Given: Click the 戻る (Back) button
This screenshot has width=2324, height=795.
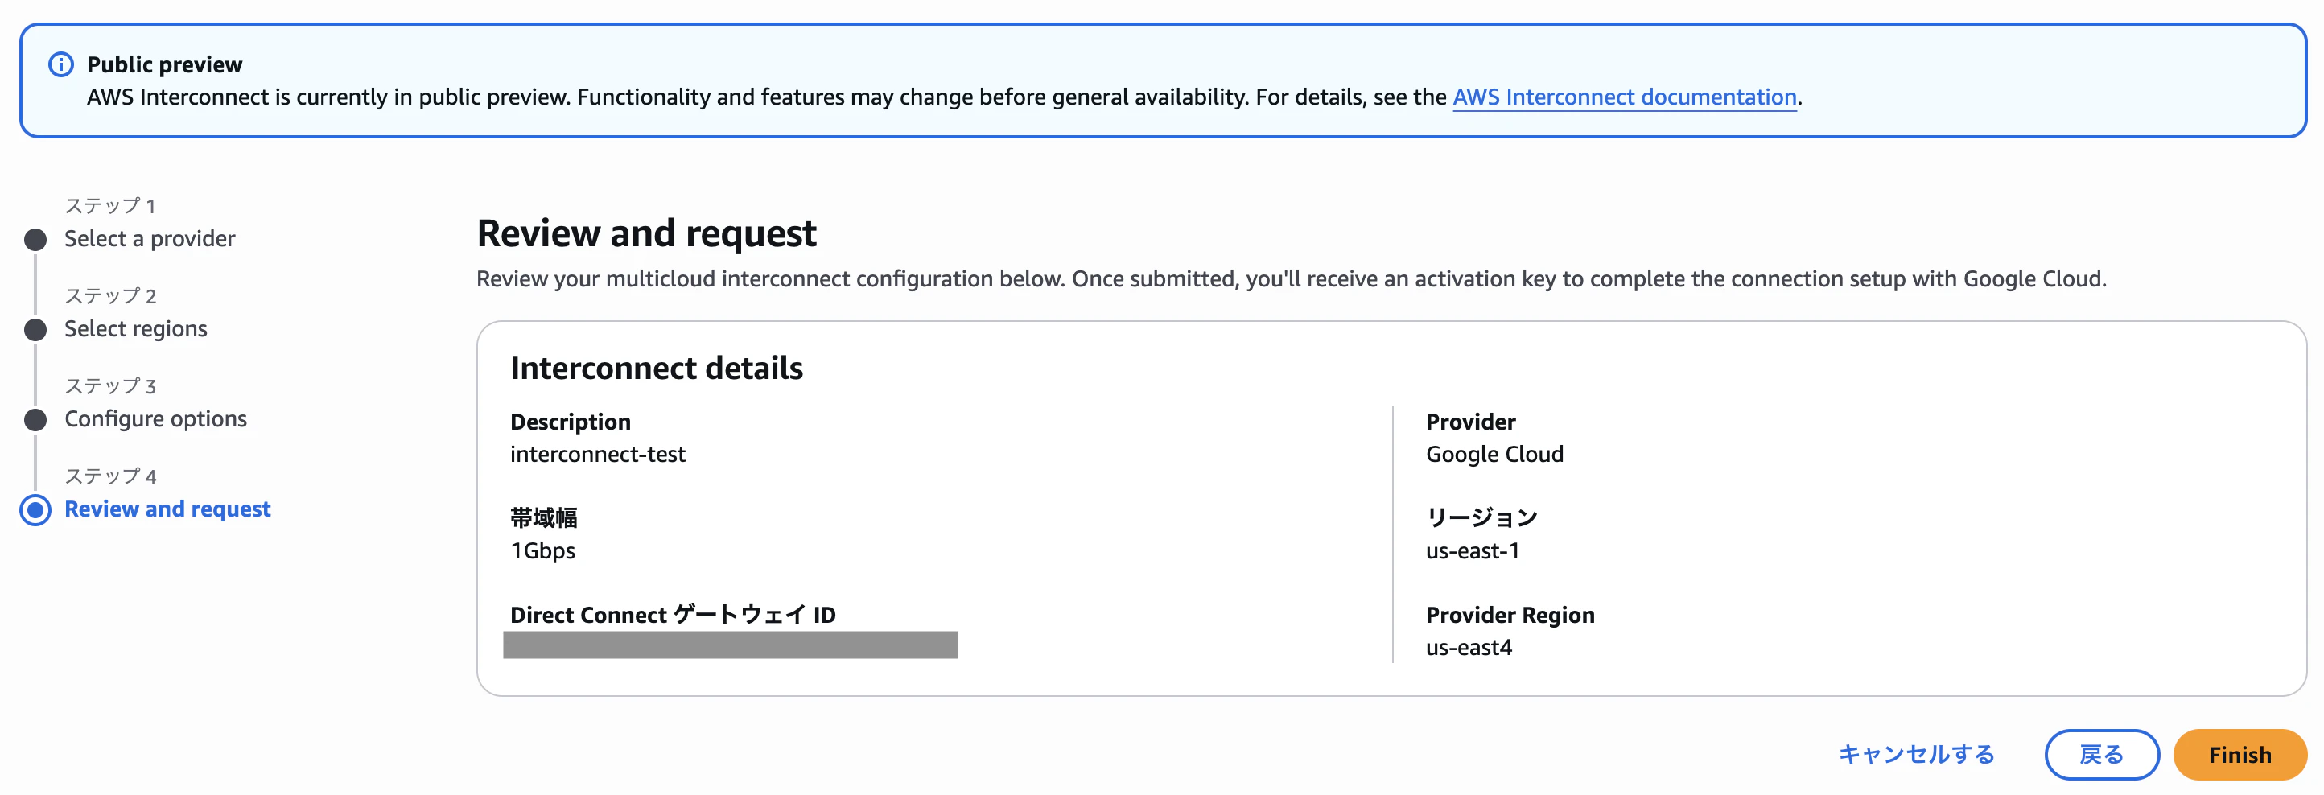Looking at the screenshot, I should 2101,755.
